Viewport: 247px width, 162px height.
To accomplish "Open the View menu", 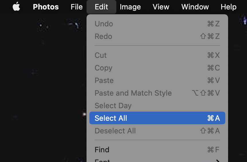I will click(x=161, y=7).
